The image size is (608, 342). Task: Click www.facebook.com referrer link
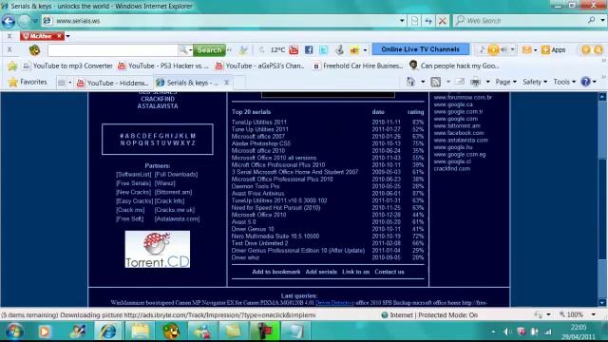coord(459,133)
